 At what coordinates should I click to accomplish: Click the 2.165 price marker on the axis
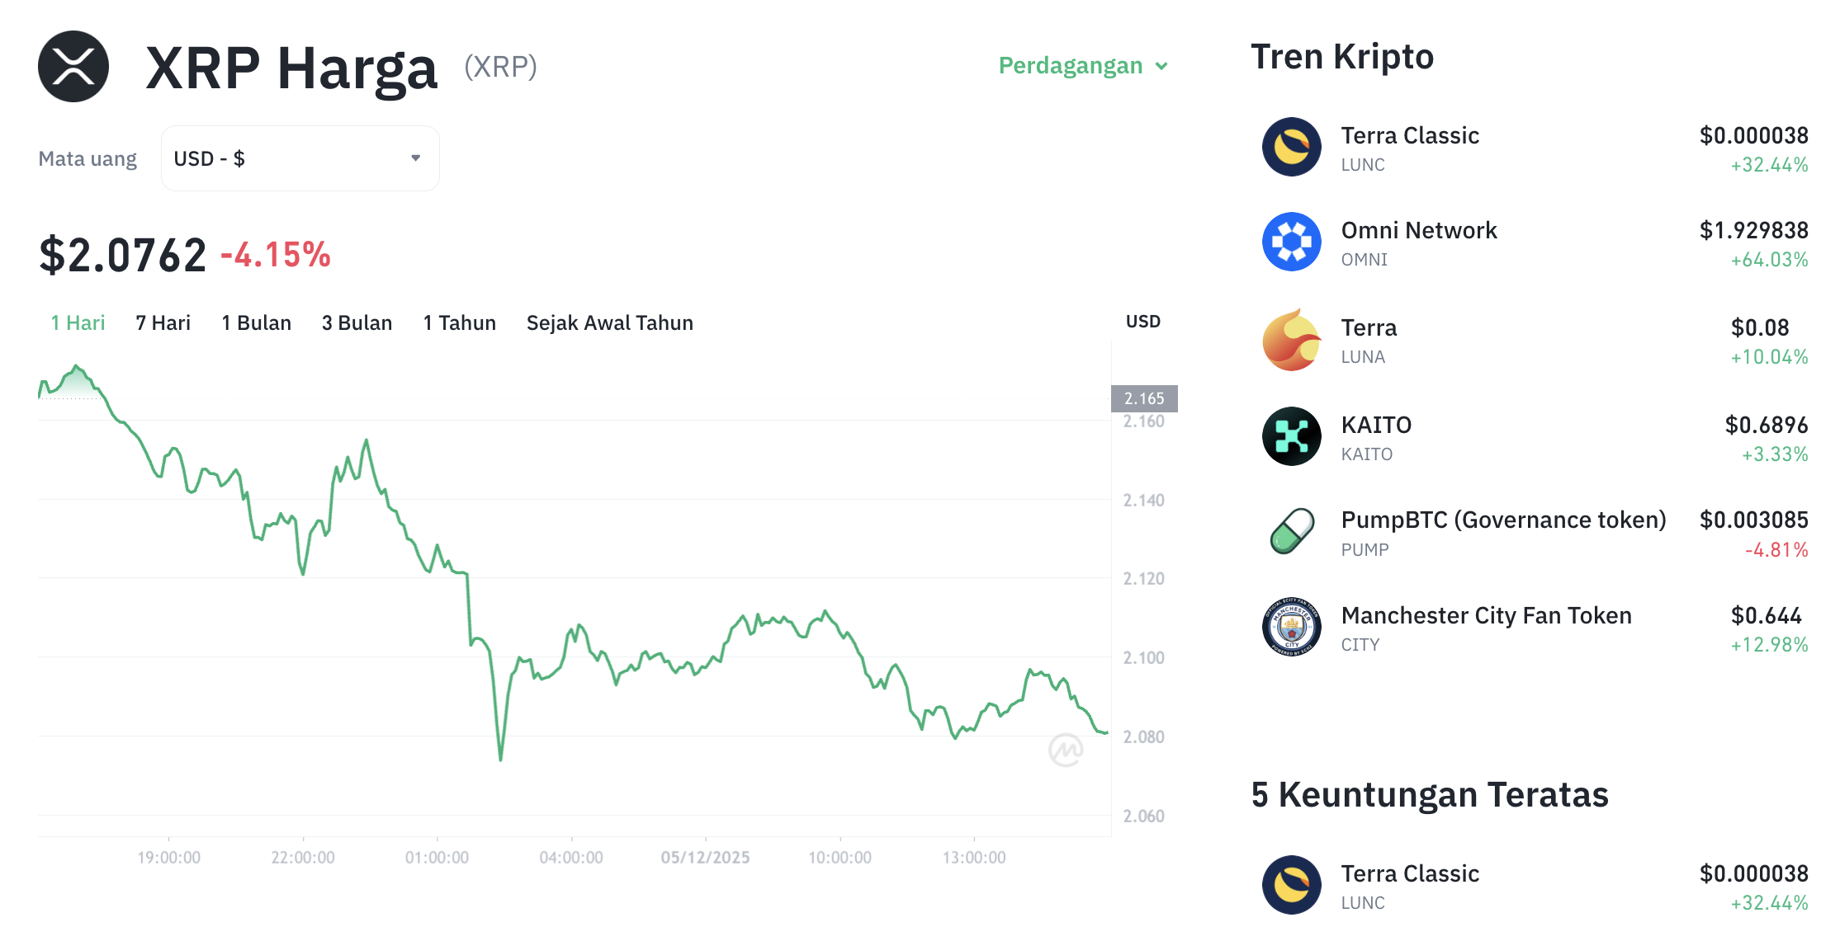pos(1146,398)
